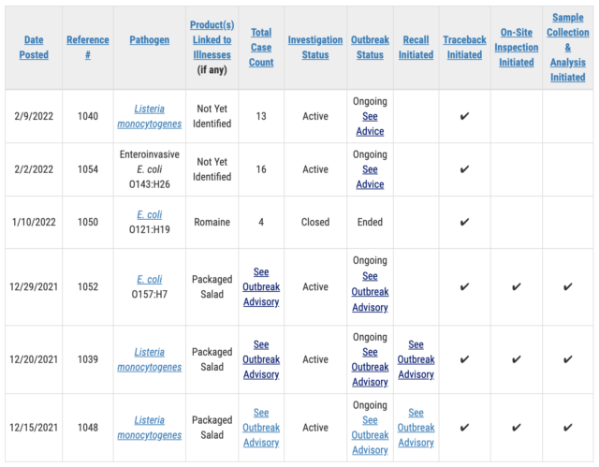
Task: Click Recall Initiated advisory link for reference 1039
Action: 416,359
